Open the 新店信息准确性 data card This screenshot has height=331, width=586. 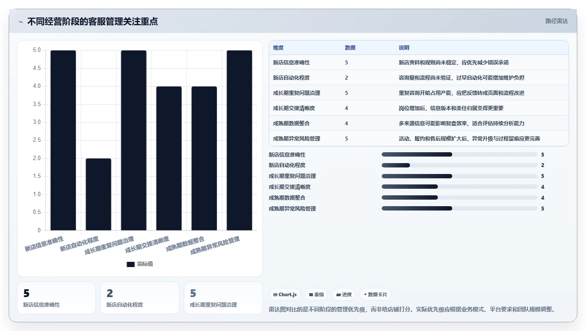(56, 298)
